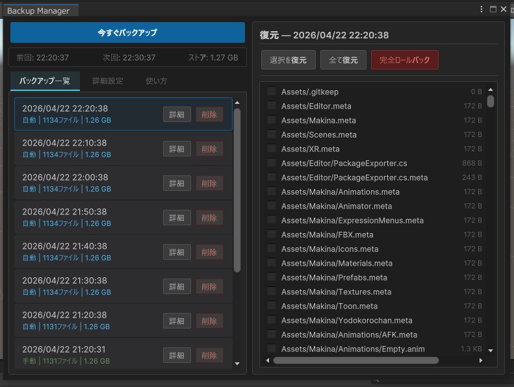Delete the 22:00:38 backup

[209, 183]
